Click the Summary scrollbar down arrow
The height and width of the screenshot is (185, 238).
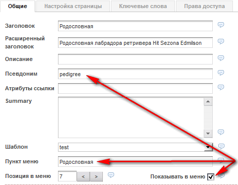click(x=208, y=134)
